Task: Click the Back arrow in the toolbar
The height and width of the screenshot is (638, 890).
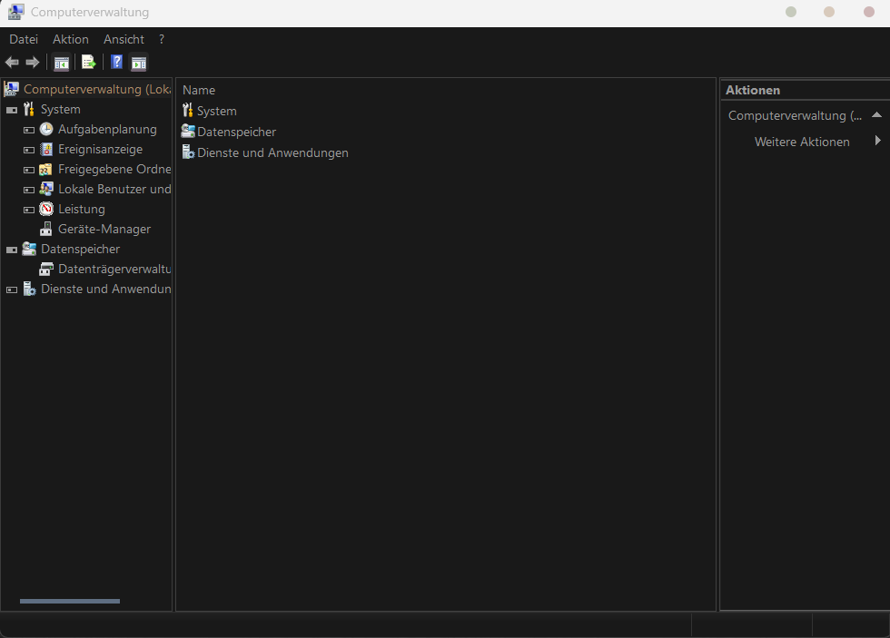Action: coord(12,63)
